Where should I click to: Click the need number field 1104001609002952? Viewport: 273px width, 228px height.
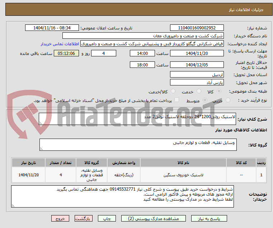(197, 28)
